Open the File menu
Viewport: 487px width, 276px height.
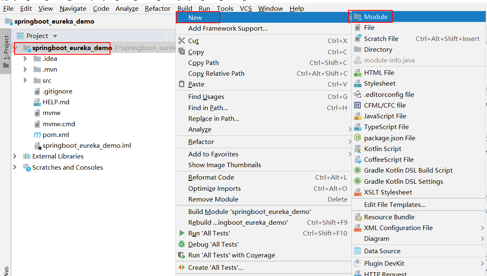click(x=8, y=8)
